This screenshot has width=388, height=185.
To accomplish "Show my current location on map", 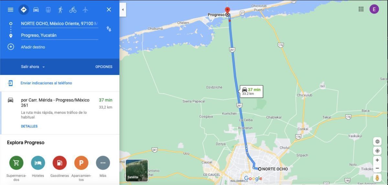I will click(377, 151).
